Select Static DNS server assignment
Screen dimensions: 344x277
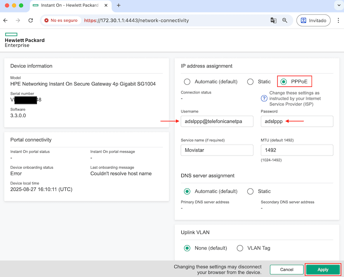pos(250,191)
